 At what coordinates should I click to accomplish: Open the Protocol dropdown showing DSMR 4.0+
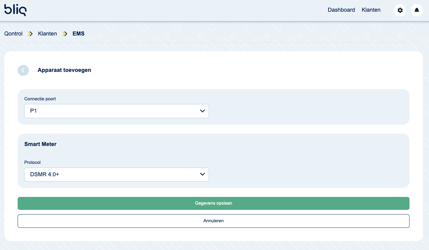click(116, 174)
